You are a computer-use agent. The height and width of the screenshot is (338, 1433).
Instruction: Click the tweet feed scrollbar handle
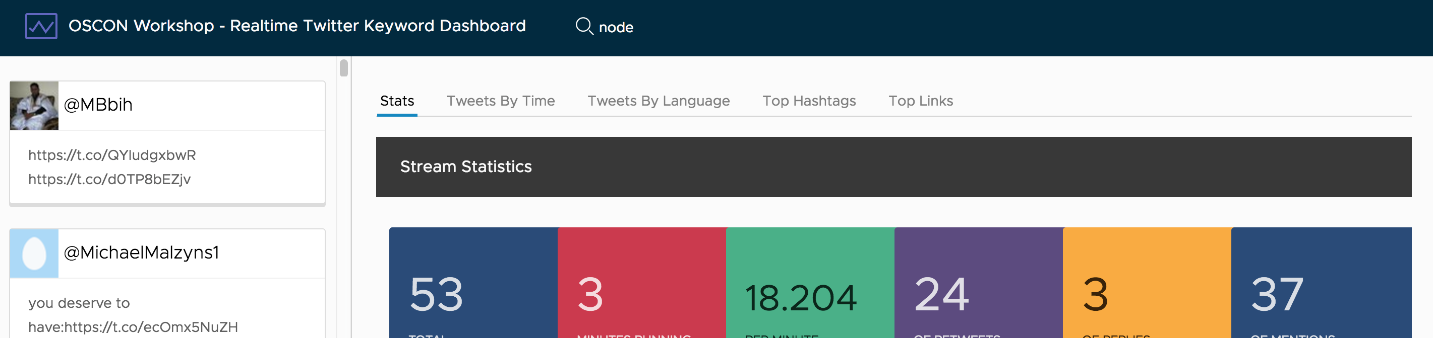click(x=344, y=68)
